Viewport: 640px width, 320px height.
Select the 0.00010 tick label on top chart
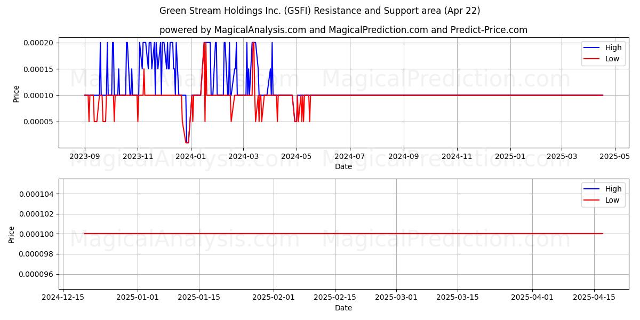tap(39, 95)
